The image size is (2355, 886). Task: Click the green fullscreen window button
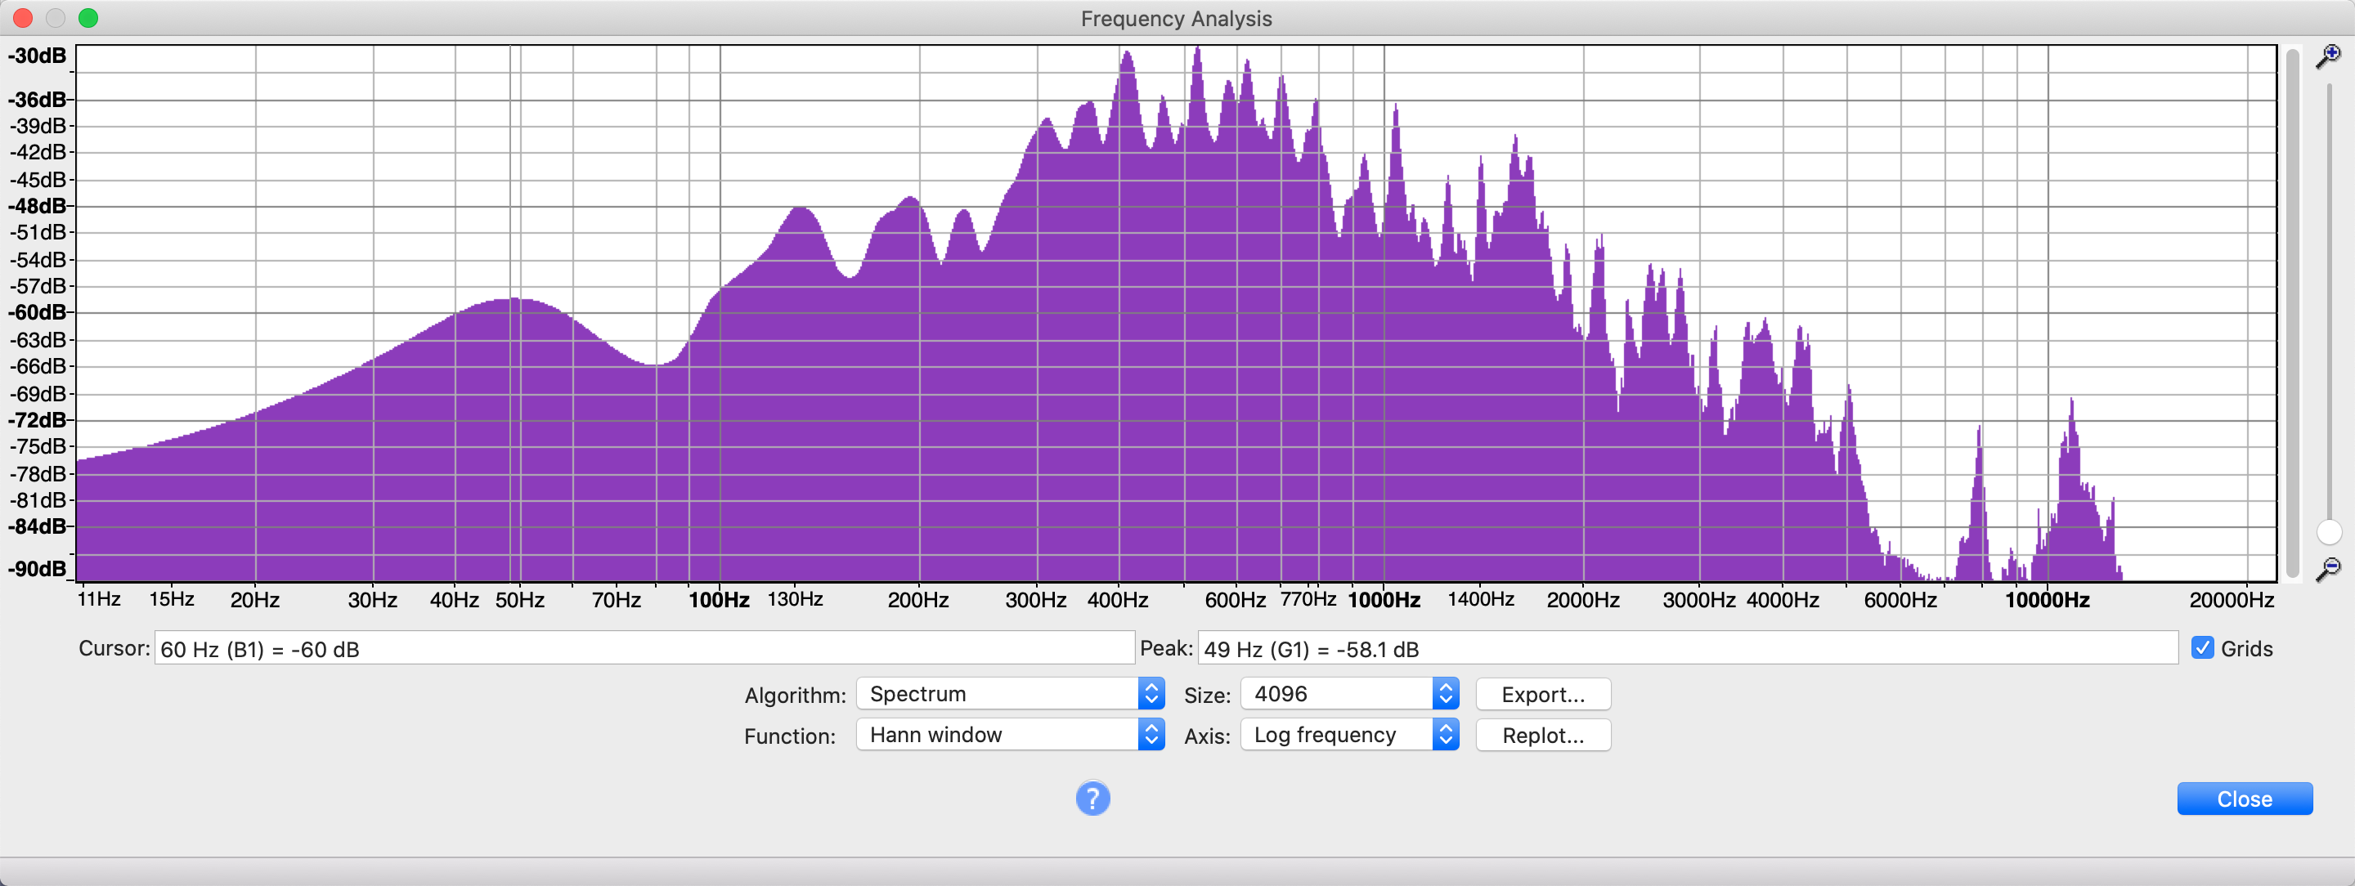[x=88, y=18]
